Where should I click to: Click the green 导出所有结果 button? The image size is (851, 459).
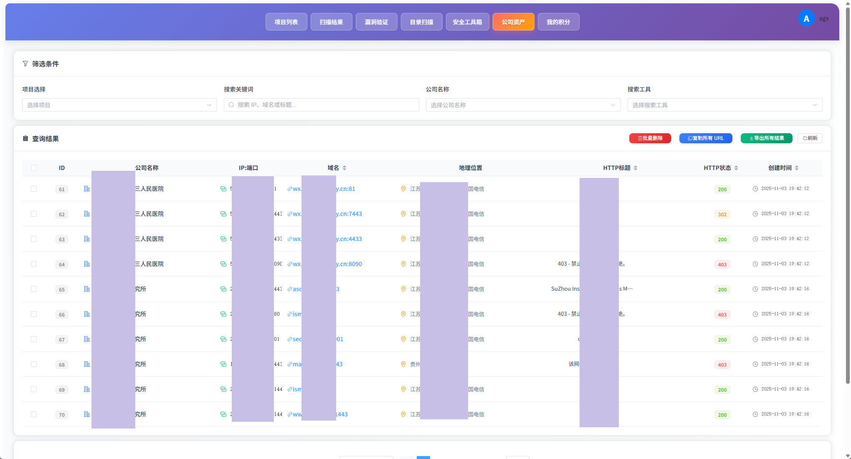[767, 138]
